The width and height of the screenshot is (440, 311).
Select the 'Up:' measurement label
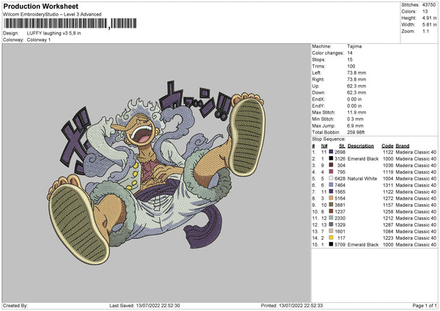pyautogui.click(x=315, y=86)
